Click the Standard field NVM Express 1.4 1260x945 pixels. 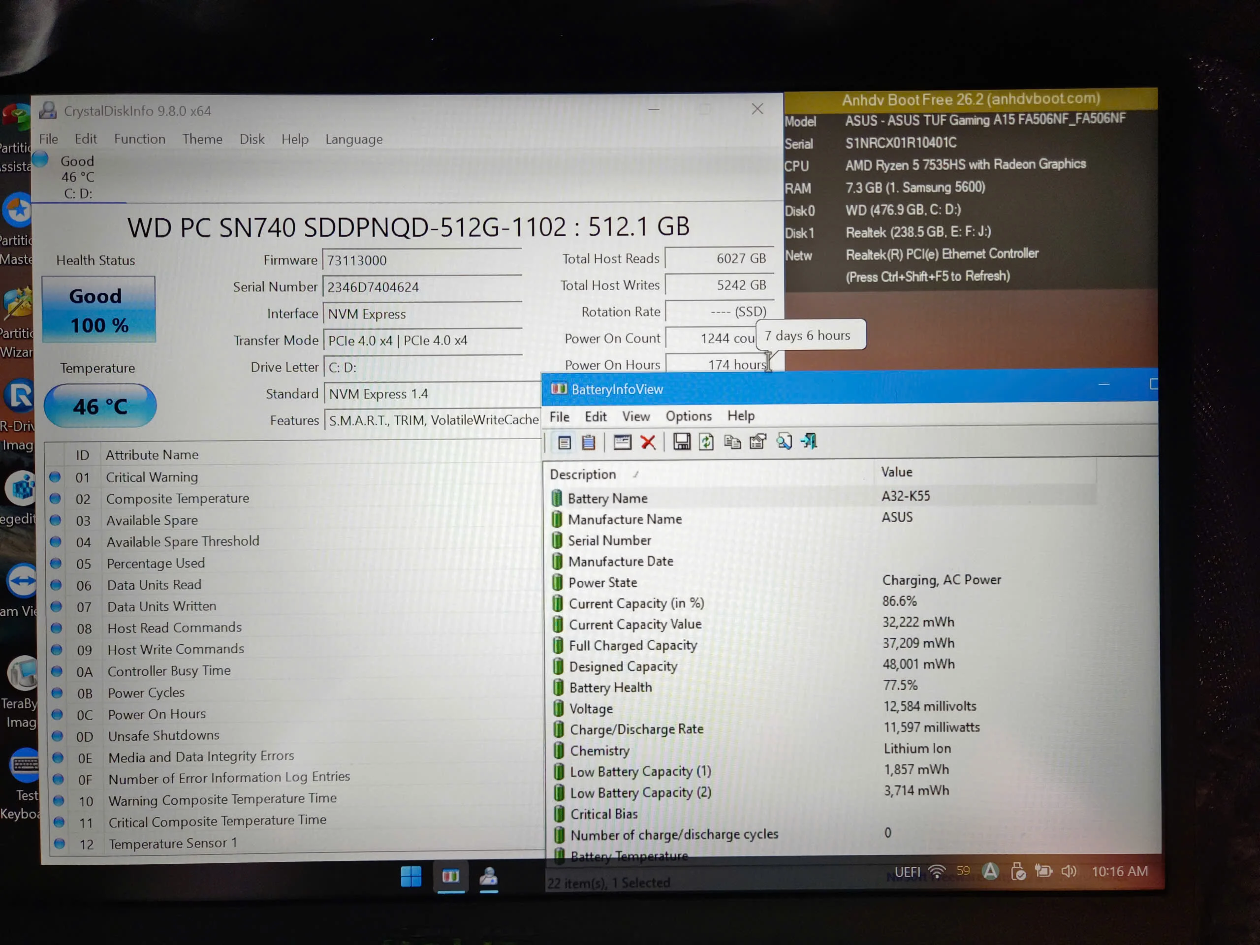tap(432, 394)
